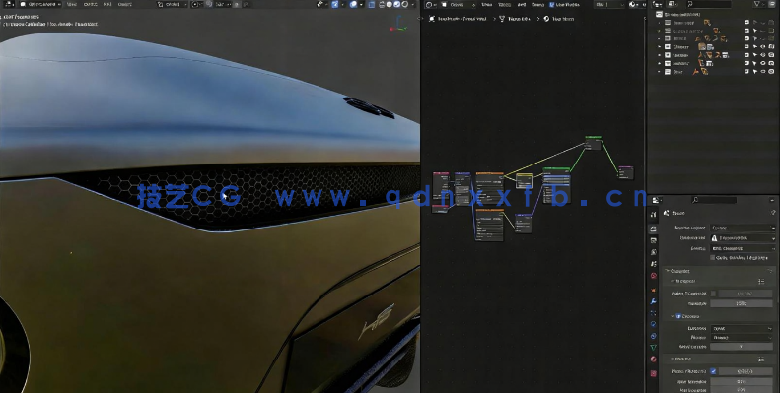Open the Texture properties tab

click(653, 373)
